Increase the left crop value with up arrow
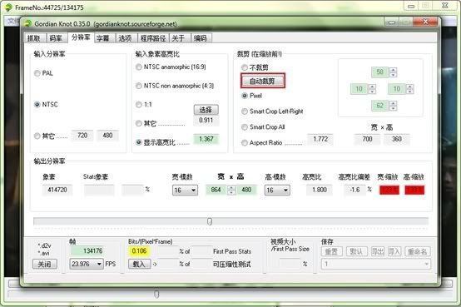461x307 pixels. tap(372, 87)
